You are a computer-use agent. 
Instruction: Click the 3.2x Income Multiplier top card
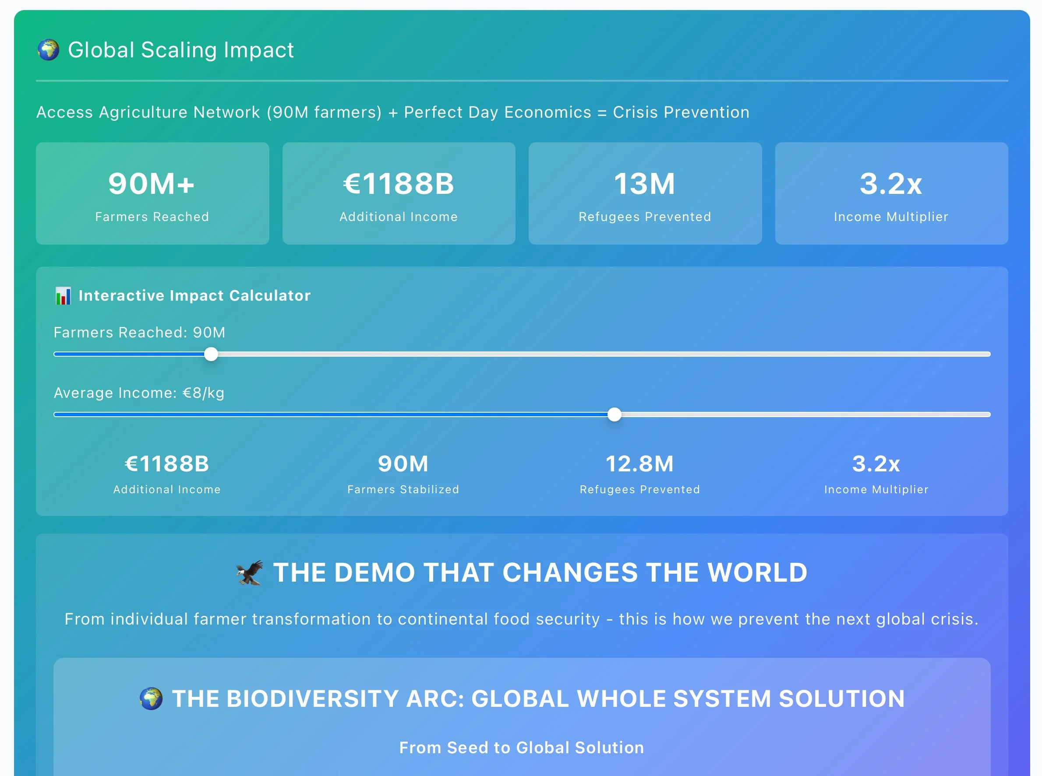coord(891,193)
